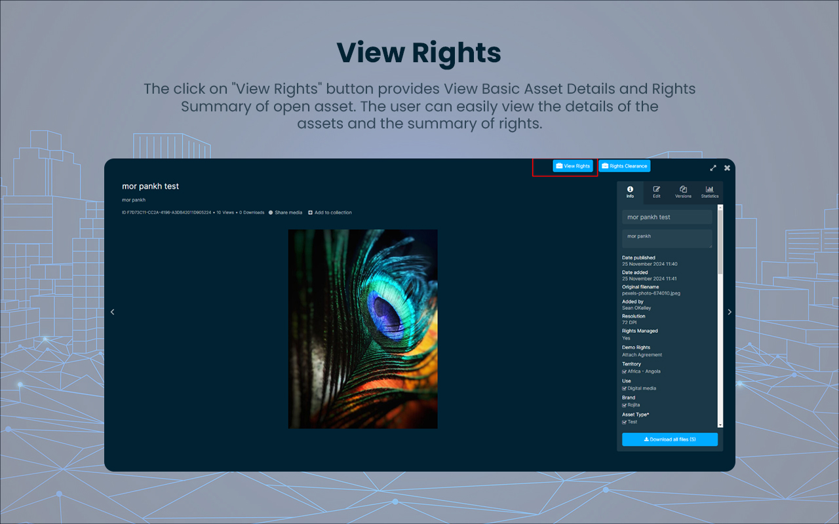Click the filename 'pexels-photo-674010.jpeg'
The width and height of the screenshot is (839, 524).
pyautogui.click(x=651, y=293)
